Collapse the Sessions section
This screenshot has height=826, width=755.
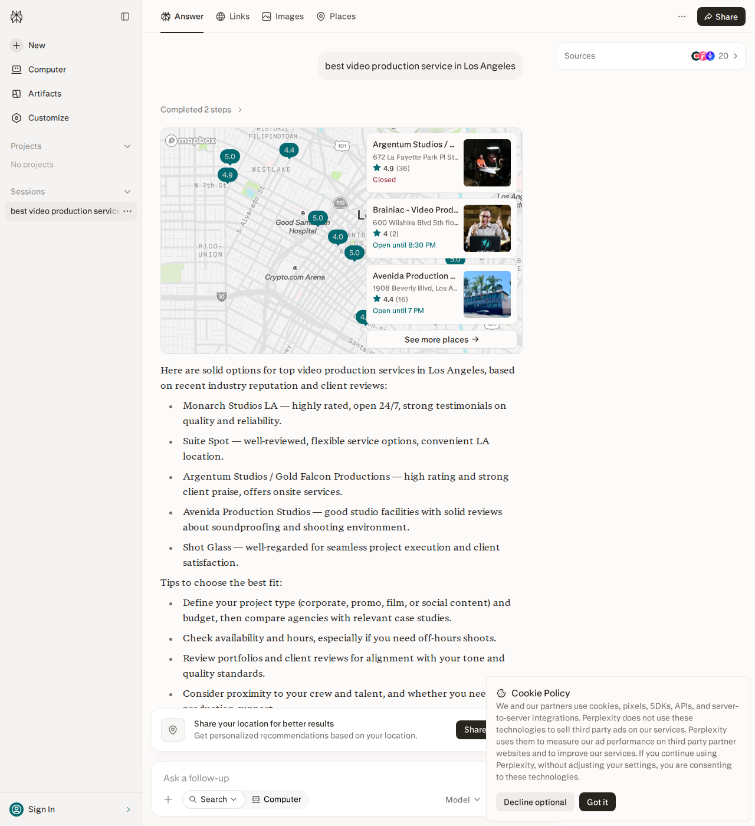click(x=127, y=192)
